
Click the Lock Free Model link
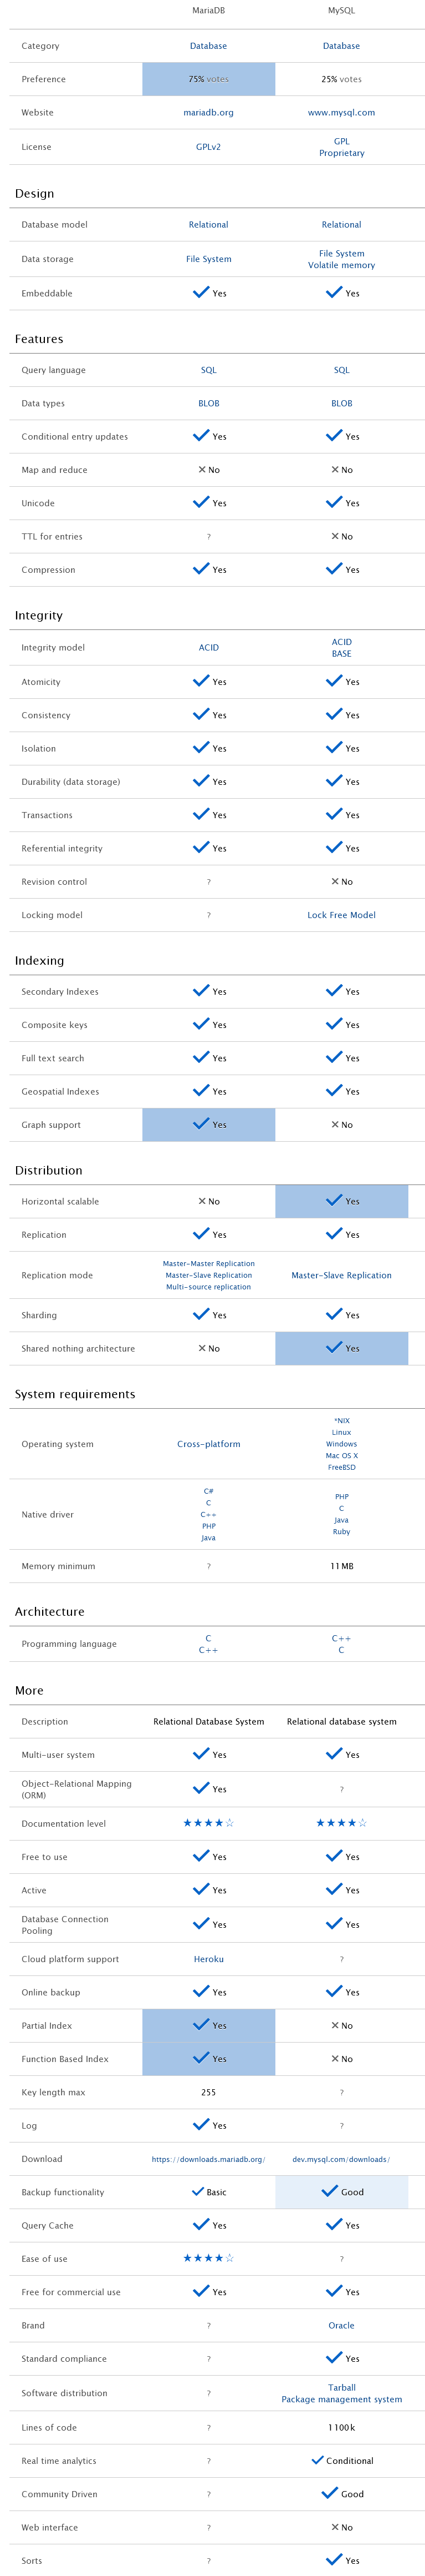341,915
